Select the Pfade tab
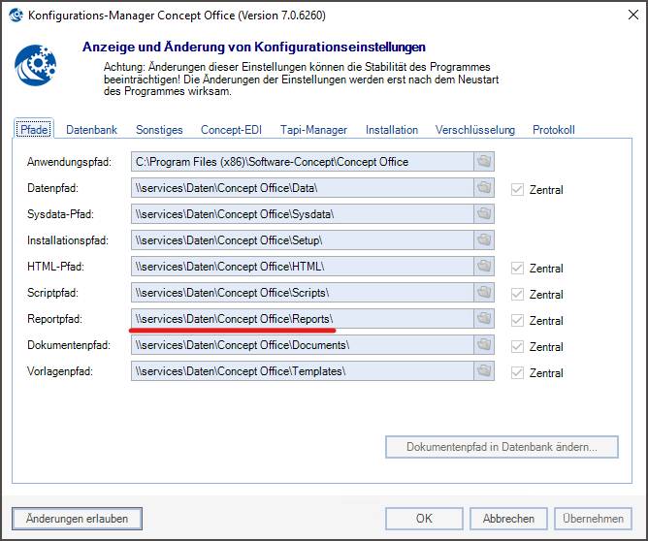The height and width of the screenshot is (541, 648). [x=34, y=130]
